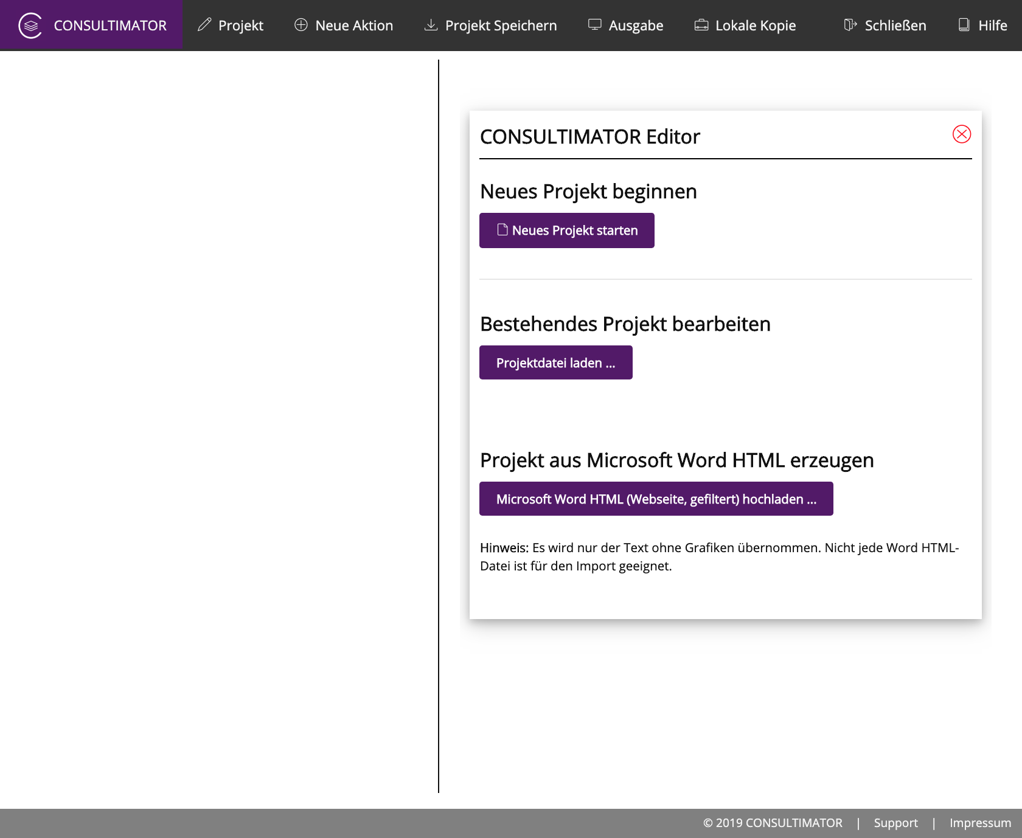Click the book icon beside Hilfe
The height and width of the screenshot is (838, 1022).
tap(964, 25)
